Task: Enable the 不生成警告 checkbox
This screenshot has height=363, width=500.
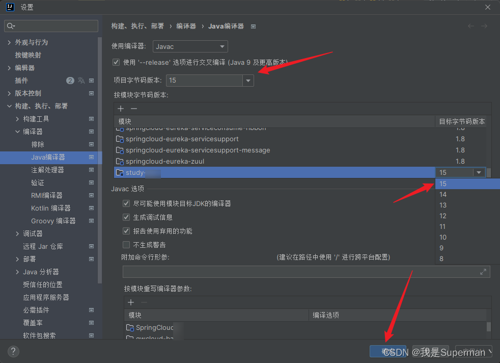Action: (x=125, y=244)
